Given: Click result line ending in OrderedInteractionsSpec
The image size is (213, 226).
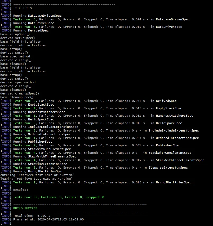Looking at the screenshot, I should pyautogui.click(x=100, y=138).
